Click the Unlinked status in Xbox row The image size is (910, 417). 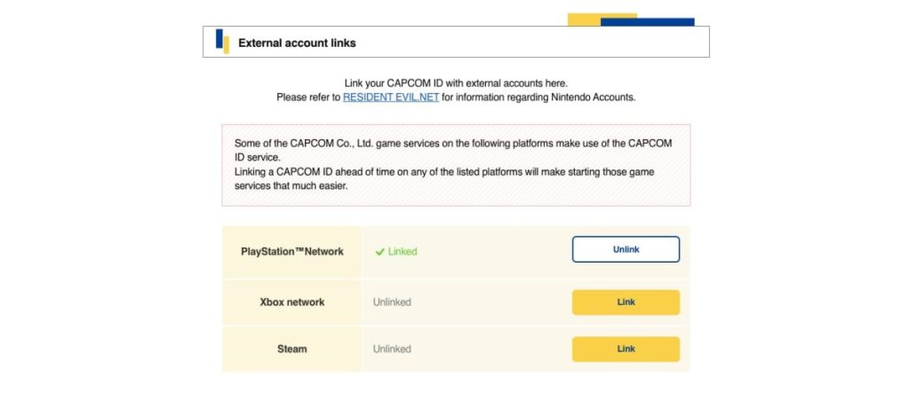[392, 303]
